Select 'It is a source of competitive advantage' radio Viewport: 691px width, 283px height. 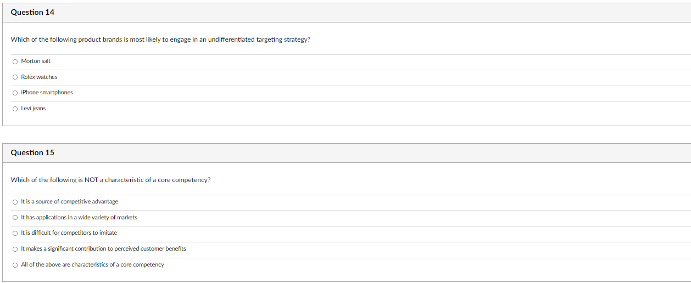point(15,202)
